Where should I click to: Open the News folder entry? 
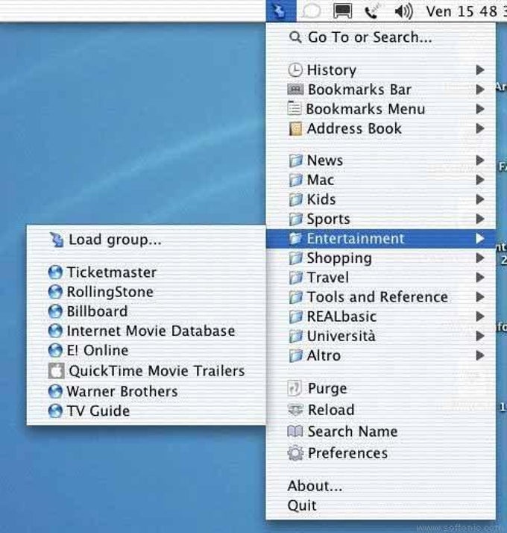(x=324, y=160)
